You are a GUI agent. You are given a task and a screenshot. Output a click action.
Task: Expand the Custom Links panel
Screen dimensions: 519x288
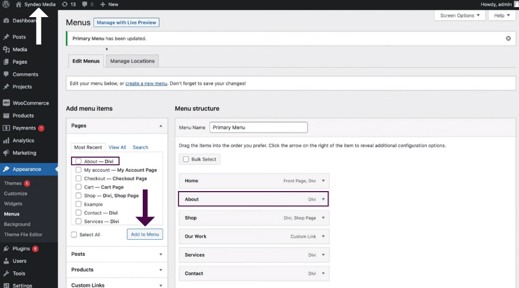[x=161, y=285]
